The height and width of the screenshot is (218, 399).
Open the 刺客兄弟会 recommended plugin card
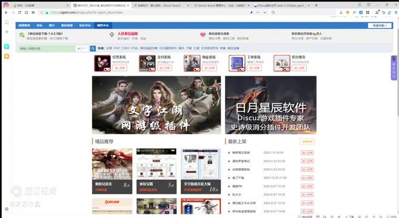(x=112, y=171)
